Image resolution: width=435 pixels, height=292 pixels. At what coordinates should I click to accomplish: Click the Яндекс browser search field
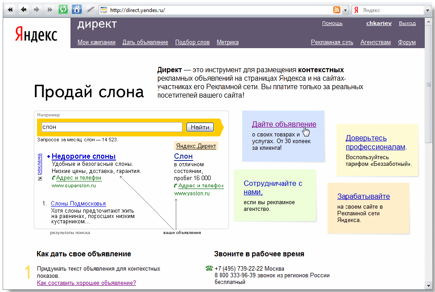coord(392,10)
